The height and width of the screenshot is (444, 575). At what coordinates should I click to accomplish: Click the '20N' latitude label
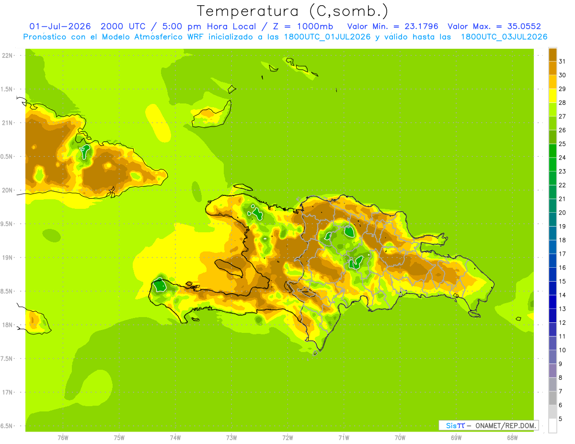tap(7, 190)
